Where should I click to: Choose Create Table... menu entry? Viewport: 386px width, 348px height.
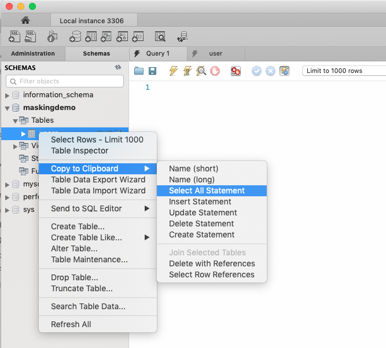coord(97,226)
